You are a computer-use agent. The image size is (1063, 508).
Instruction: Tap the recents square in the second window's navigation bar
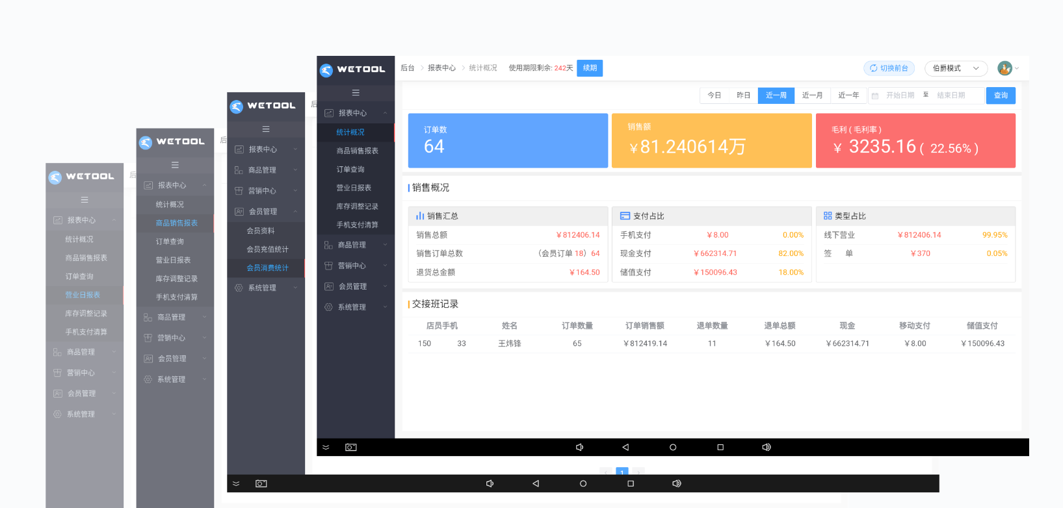[631, 484]
